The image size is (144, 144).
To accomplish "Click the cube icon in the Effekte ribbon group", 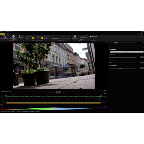I will (x=75, y=36).
